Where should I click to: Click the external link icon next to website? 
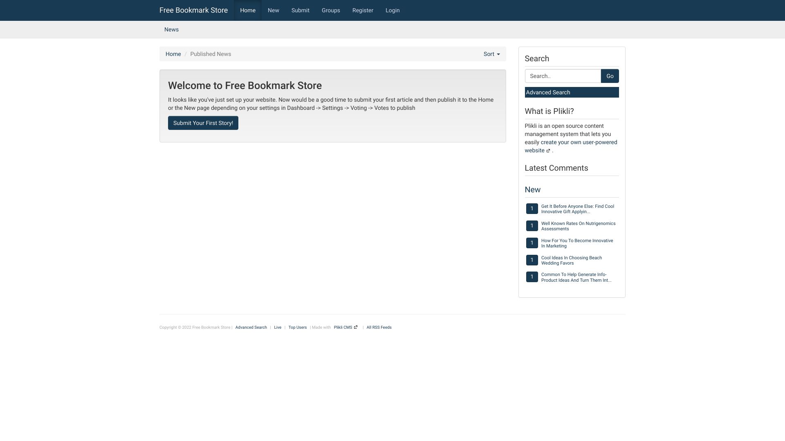[x=549, y=150]
